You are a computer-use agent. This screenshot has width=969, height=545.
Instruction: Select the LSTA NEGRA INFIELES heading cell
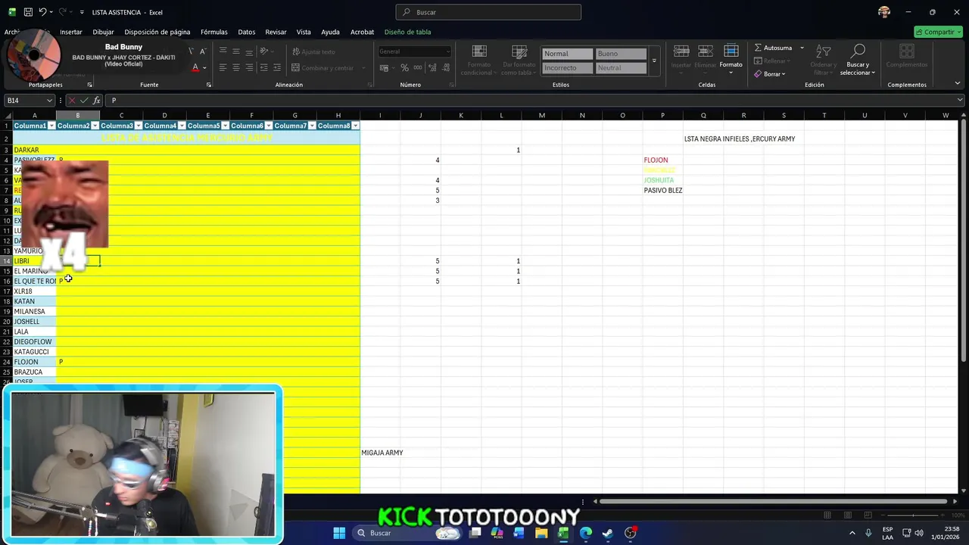(x=739, y=139)
